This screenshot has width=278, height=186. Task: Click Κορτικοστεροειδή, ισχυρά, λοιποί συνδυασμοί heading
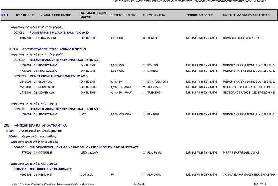pos(54,49)
